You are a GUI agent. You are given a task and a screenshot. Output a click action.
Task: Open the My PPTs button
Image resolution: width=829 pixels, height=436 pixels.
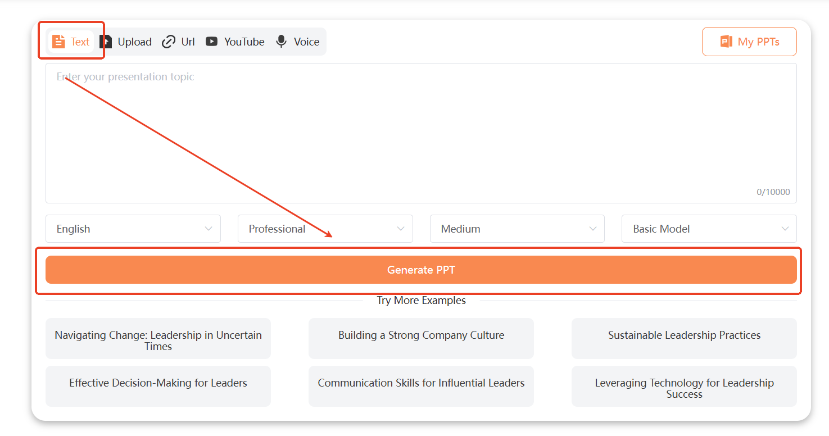point(749,42)
